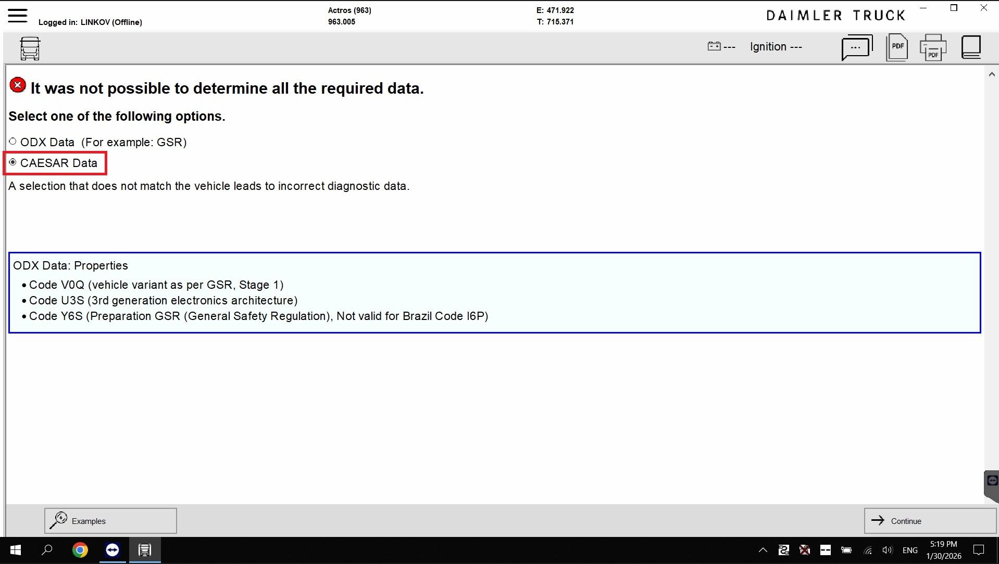
Task: Click the network Wi-Fi tray icon
Action: pyautogui.click(x=867, y=550)
